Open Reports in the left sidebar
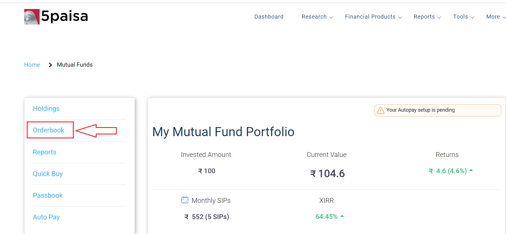Viewport: 506px width, 234px height. coord(44,152)
